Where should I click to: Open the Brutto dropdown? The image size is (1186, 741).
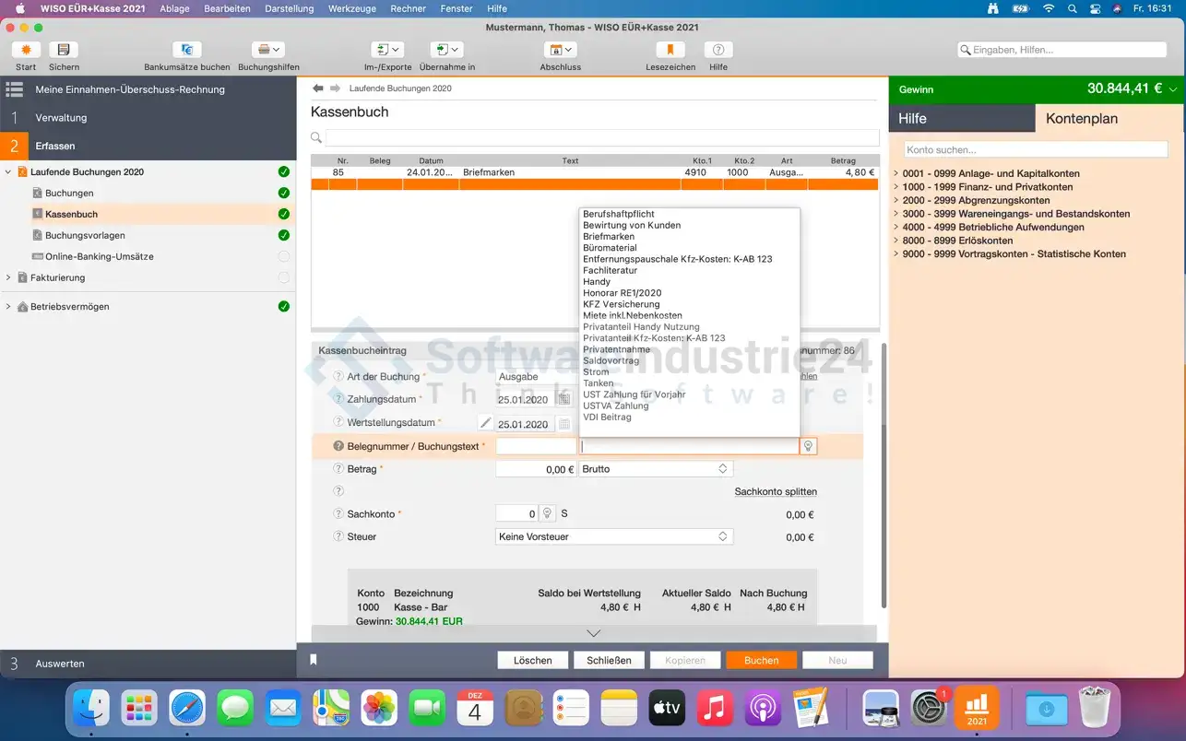tap(656, 469)
